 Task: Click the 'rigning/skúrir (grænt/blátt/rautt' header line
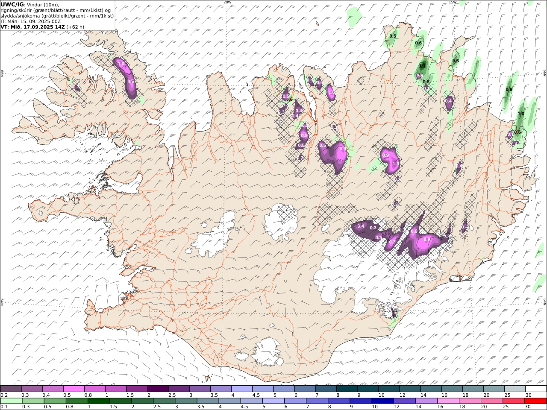56,10
